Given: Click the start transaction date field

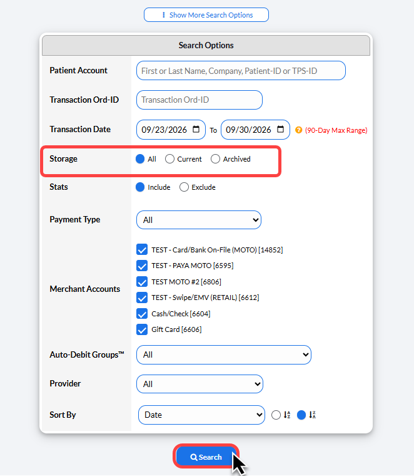Looking at the screenshot, I should tap(171, 130).
